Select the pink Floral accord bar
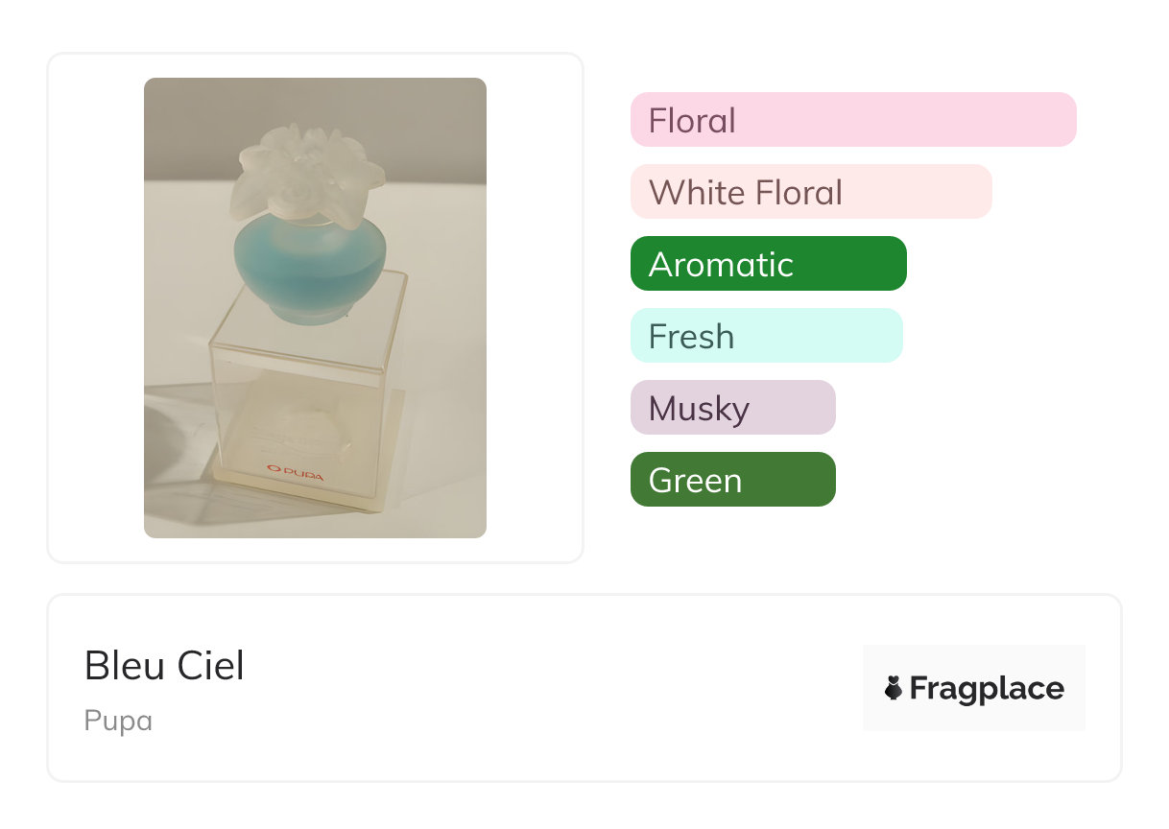 pos(852,120)
